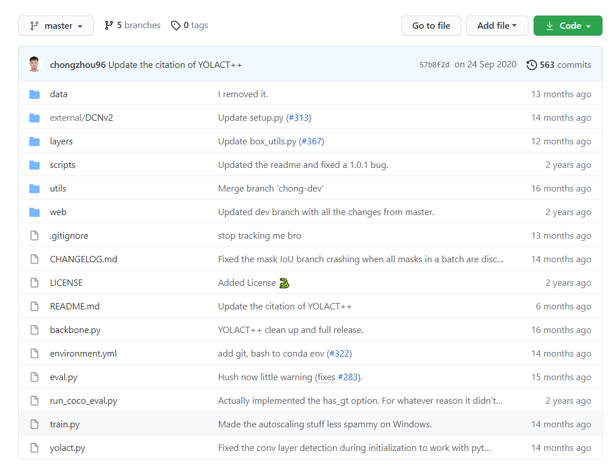
Task: View the 0 tags link
Action: (x=190, y=25)
